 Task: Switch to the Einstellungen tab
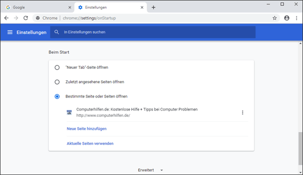[111, 7]
